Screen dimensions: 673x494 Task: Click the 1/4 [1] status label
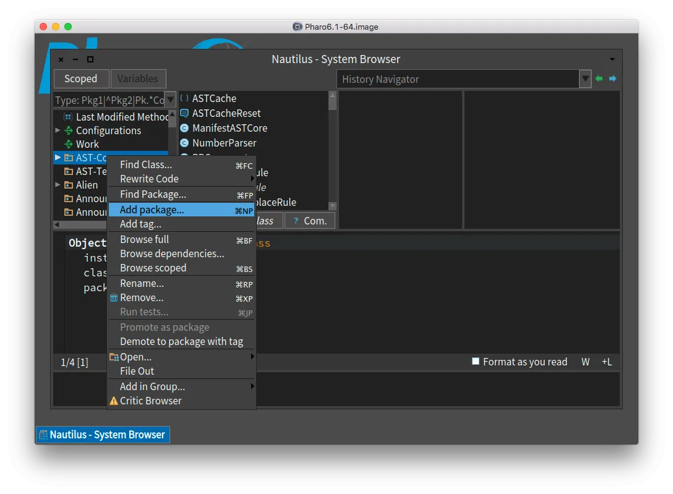pos(75,362)
